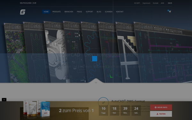Collapse the promo banner with the chevron

coord(4,100)
